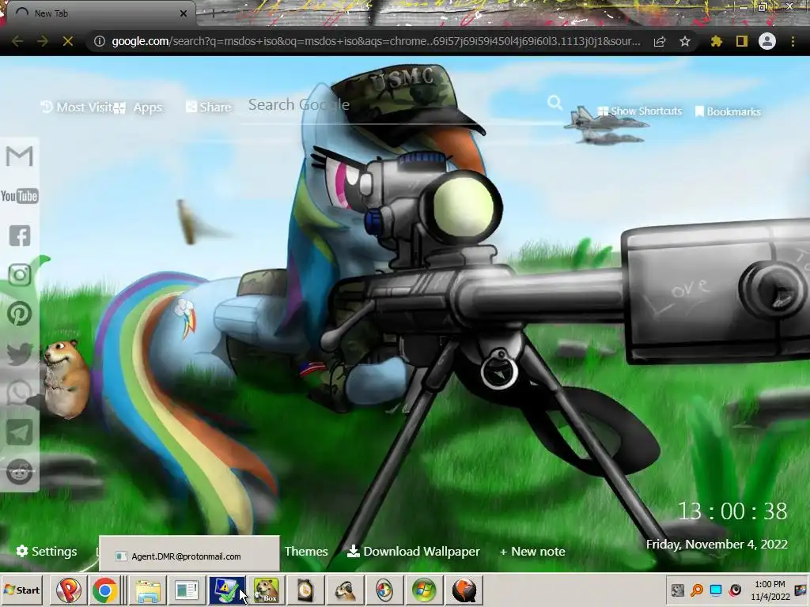Open Twitter shortcut in sidebar
This screenshot has height=607, width=810.
point(20,353)
